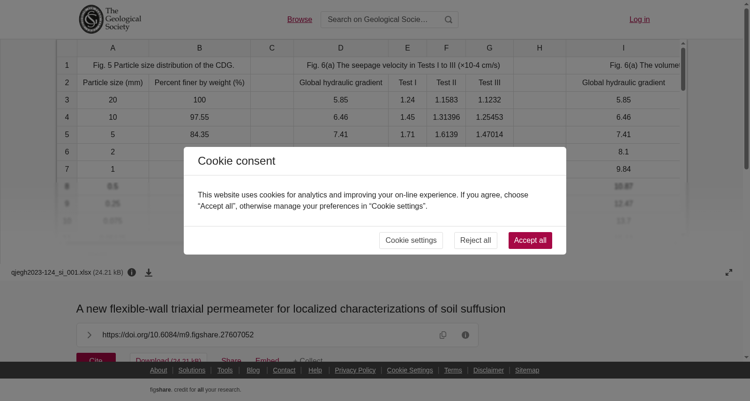Click cell 'Percent finer by weight (%)'

[200, 83]
